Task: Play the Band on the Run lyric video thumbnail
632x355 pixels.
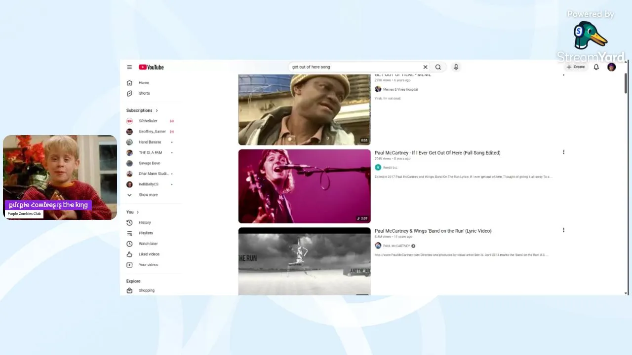Action: 304,261
